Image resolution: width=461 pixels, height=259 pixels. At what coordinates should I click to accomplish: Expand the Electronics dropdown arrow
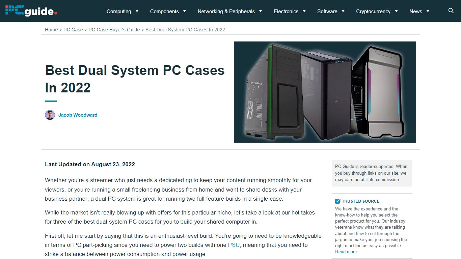[x=304, y=11]
